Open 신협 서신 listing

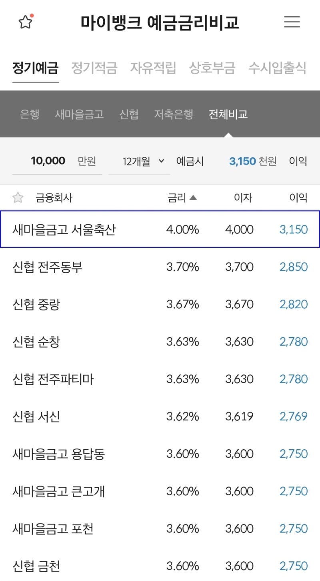click(x=160, y=416)
